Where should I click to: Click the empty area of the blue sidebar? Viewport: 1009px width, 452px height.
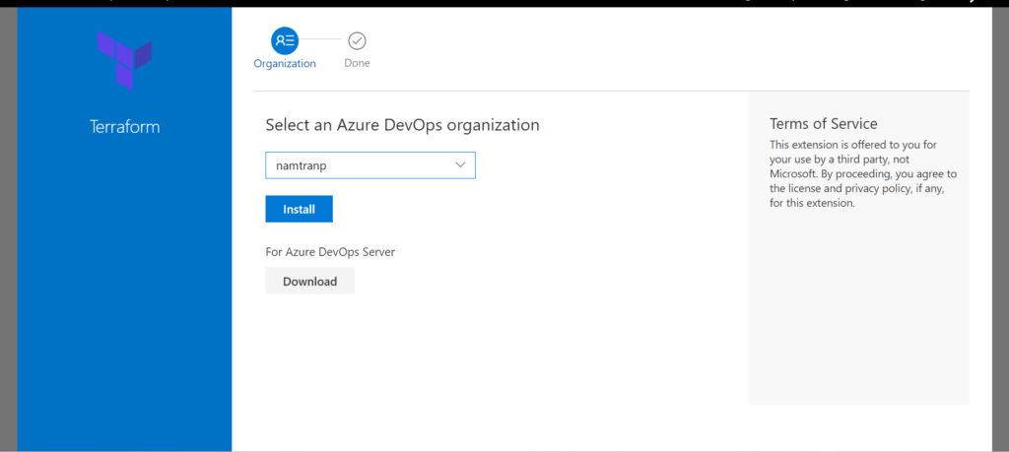coord(124,295)
